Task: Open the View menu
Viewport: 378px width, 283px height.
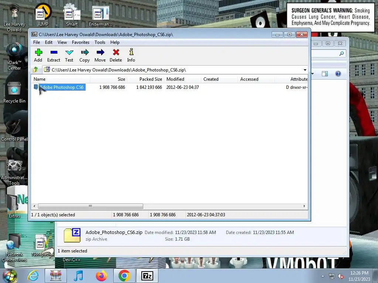Action: click(x=62, y=42)
